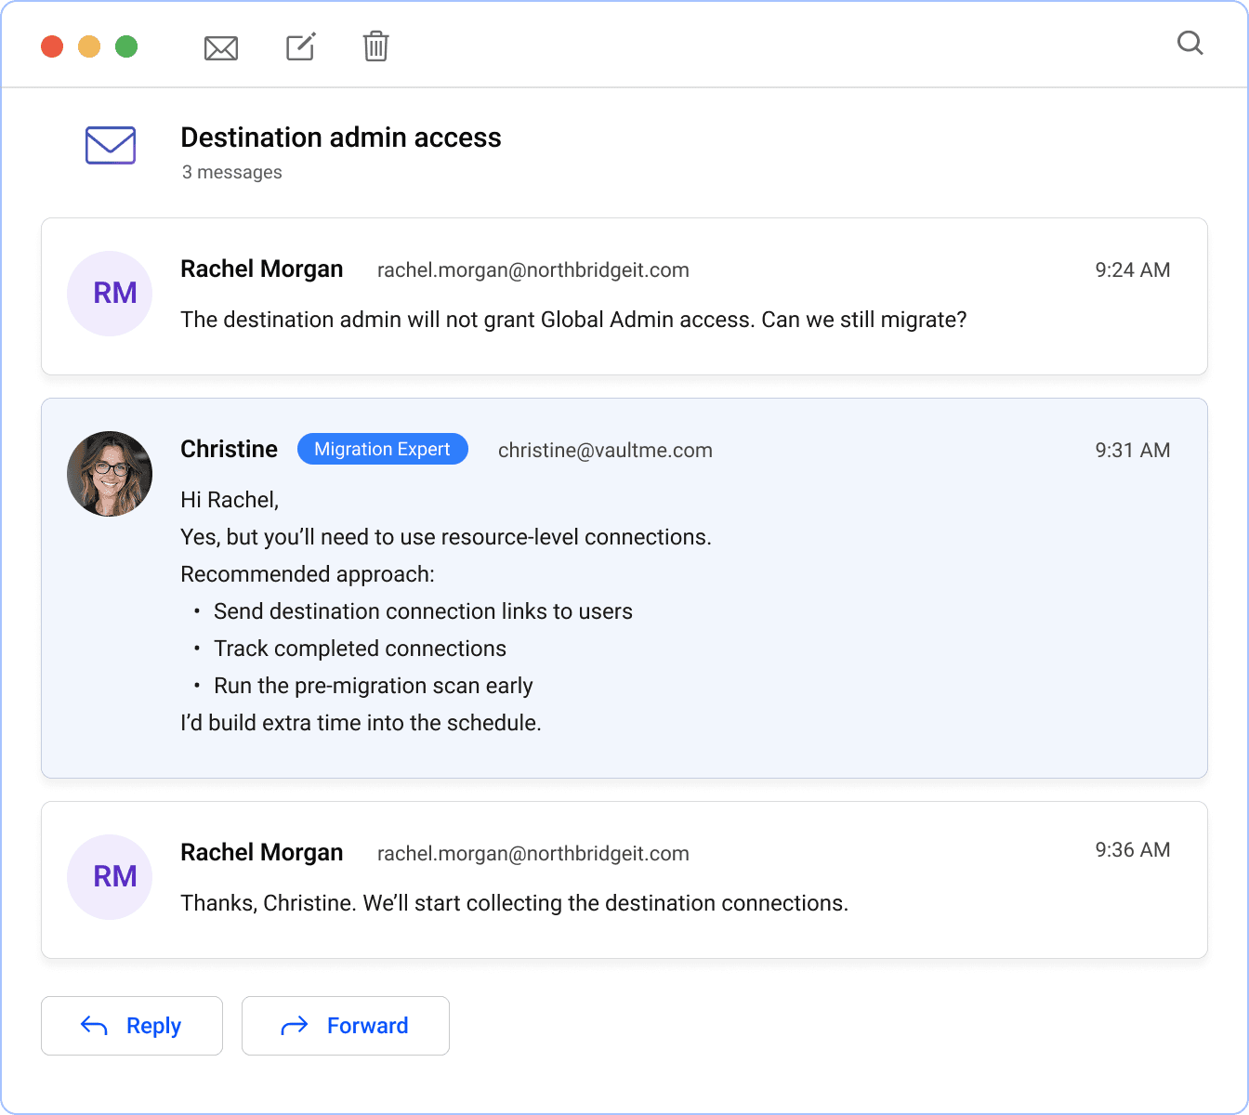The height and width of the screenshot is (1115, 1249).
Task: Click Send destination connection links to users bullet
Action: tap(423, 611)
